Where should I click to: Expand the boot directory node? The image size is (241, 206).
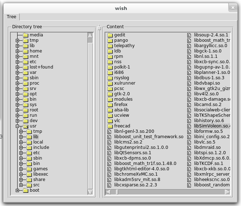tap(18, 190)
